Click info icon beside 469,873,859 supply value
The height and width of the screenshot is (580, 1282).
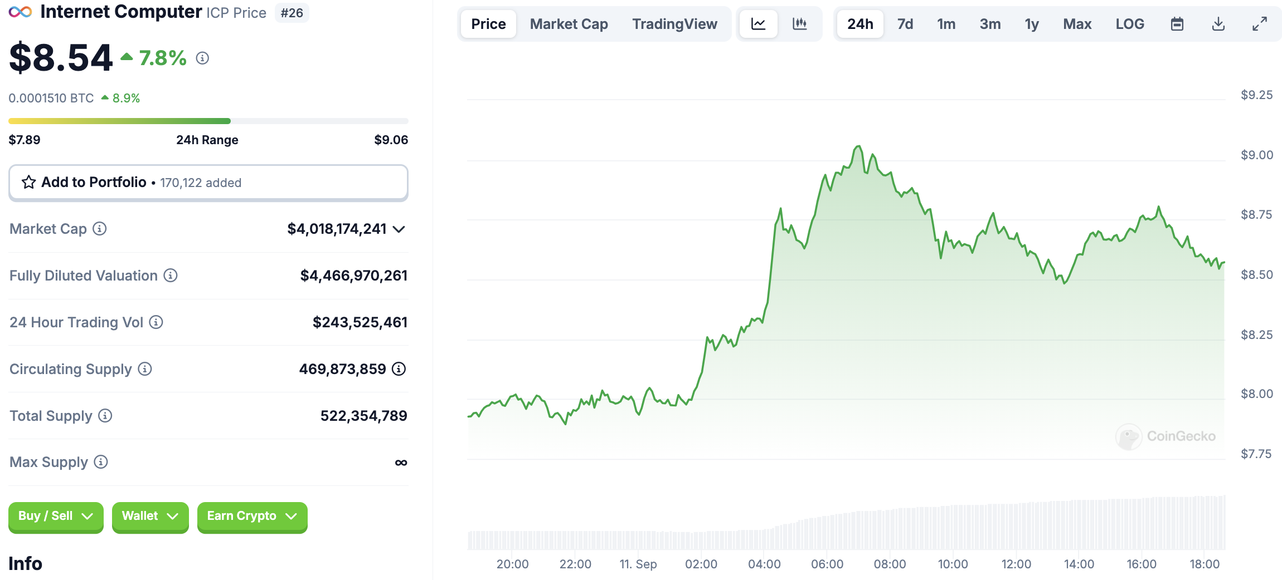pyautogui.click(x=399, y=369)
